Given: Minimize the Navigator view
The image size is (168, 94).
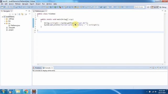Looking at the screenshot, I should point(26,11).
